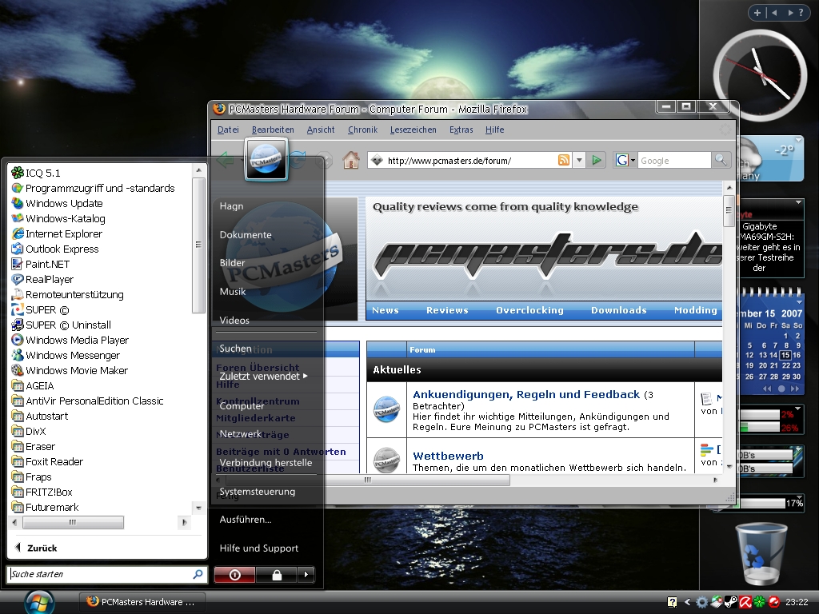
Task: Open Outlook Express
Action: (55, 249)
